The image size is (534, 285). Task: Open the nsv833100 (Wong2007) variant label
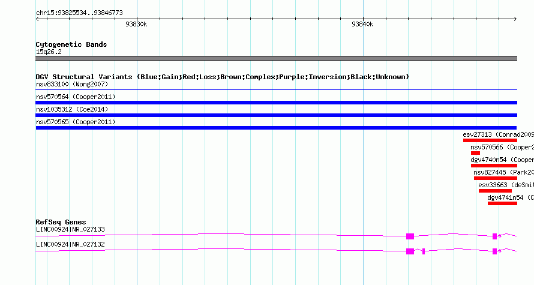pos(72,84)
